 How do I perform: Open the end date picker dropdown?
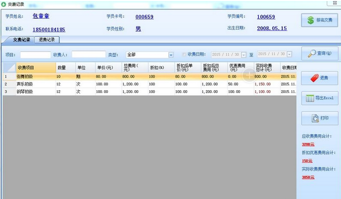coord(289,54)
